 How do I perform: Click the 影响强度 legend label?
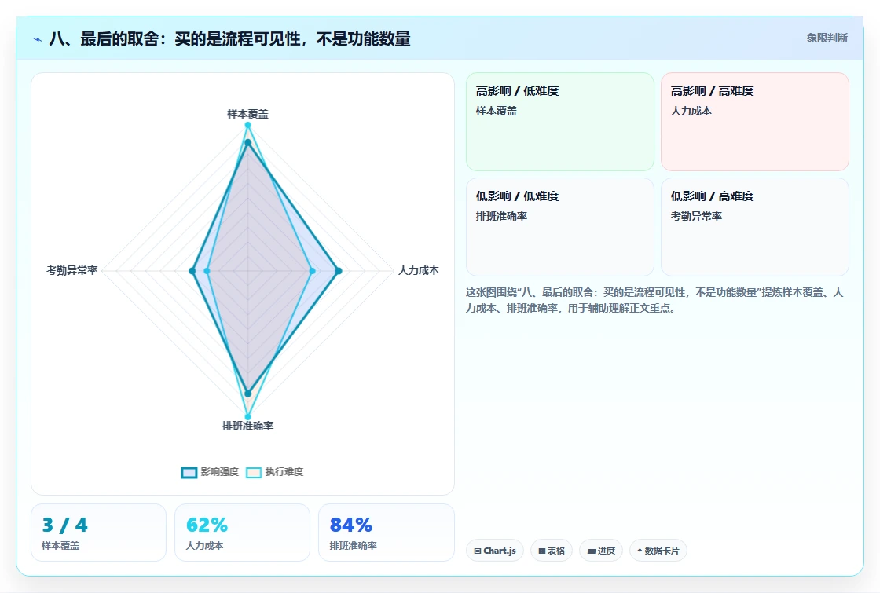click(x=220, y=472)
